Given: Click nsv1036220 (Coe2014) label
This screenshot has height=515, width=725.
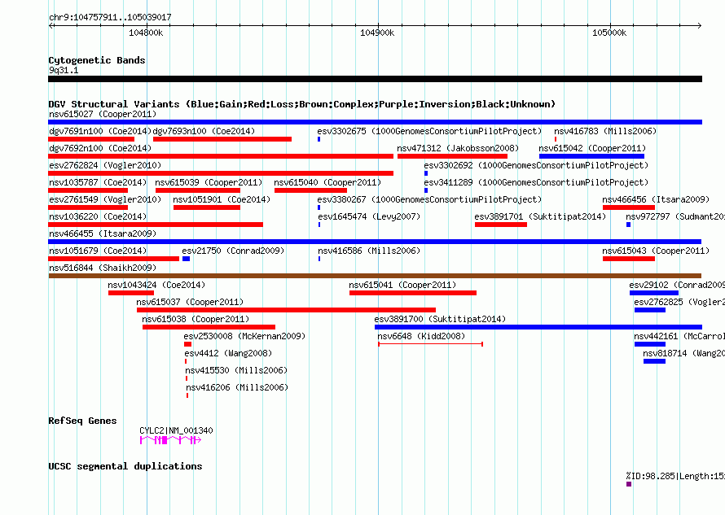Looking at the screenshot, I should tap(98, 216).
